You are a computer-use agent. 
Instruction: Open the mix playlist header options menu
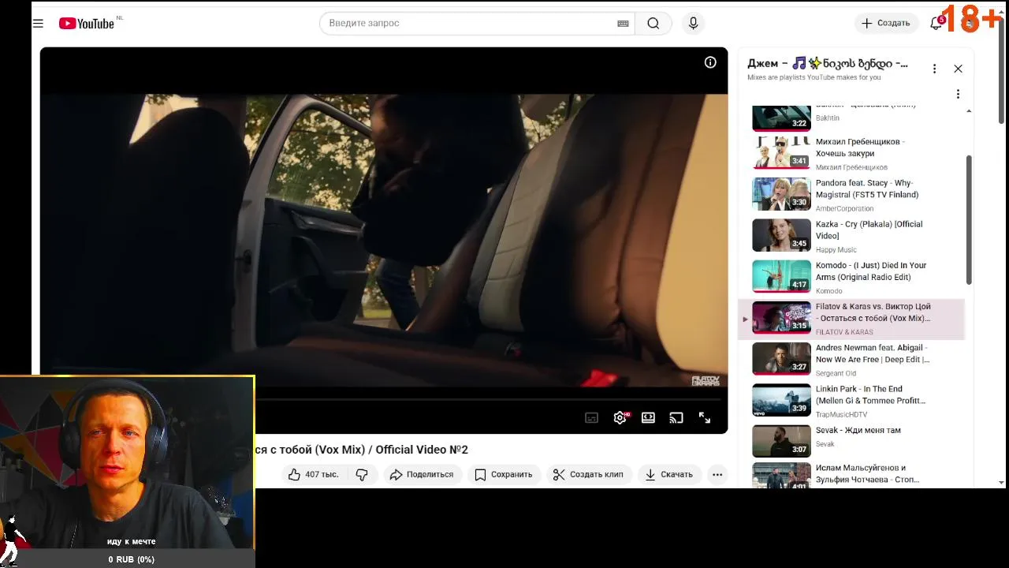pos(934,69)
